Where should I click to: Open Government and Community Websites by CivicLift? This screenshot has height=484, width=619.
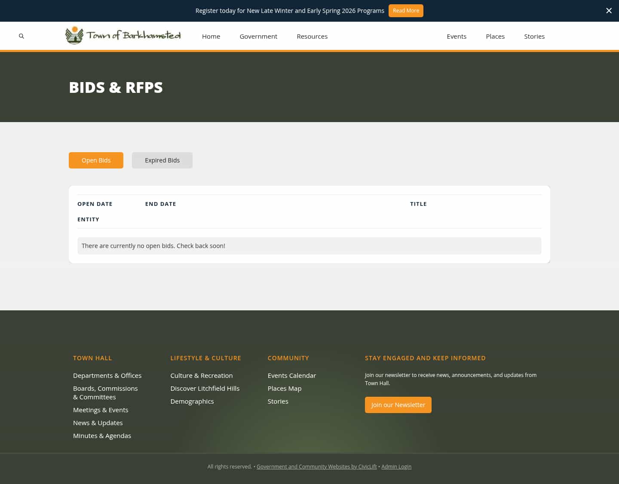317,466
